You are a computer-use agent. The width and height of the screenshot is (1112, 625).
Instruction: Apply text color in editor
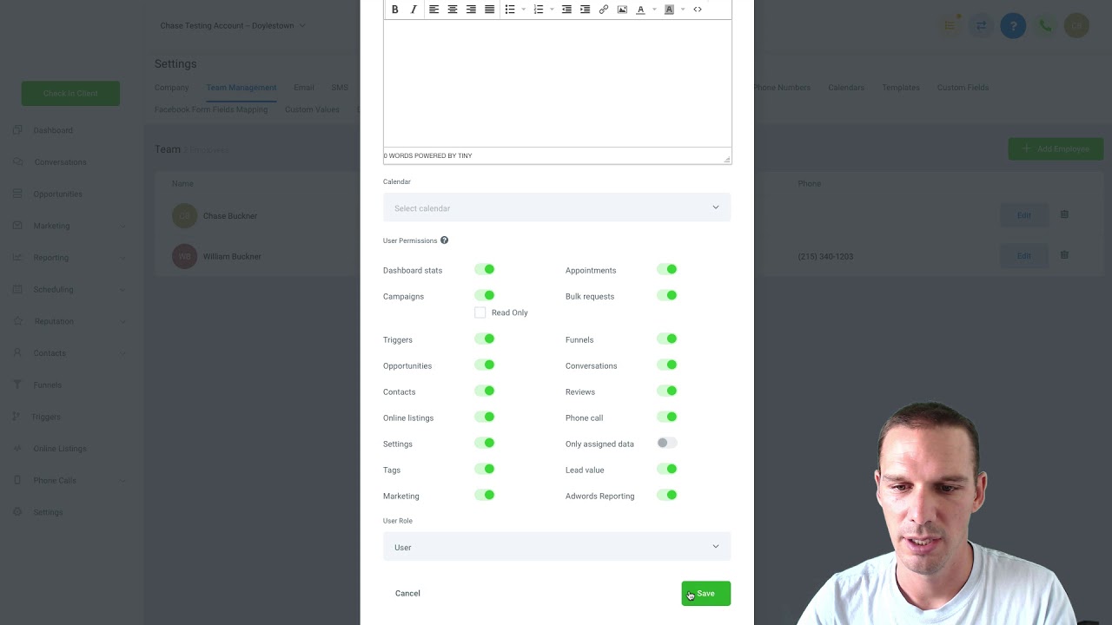pos(640,10)
